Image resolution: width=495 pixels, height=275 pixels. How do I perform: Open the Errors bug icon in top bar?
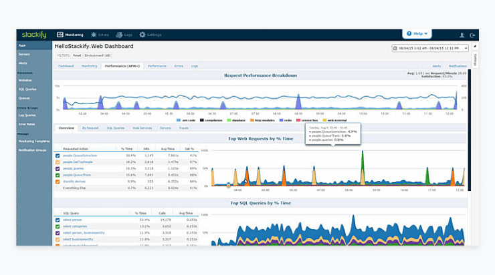point(94,35)
